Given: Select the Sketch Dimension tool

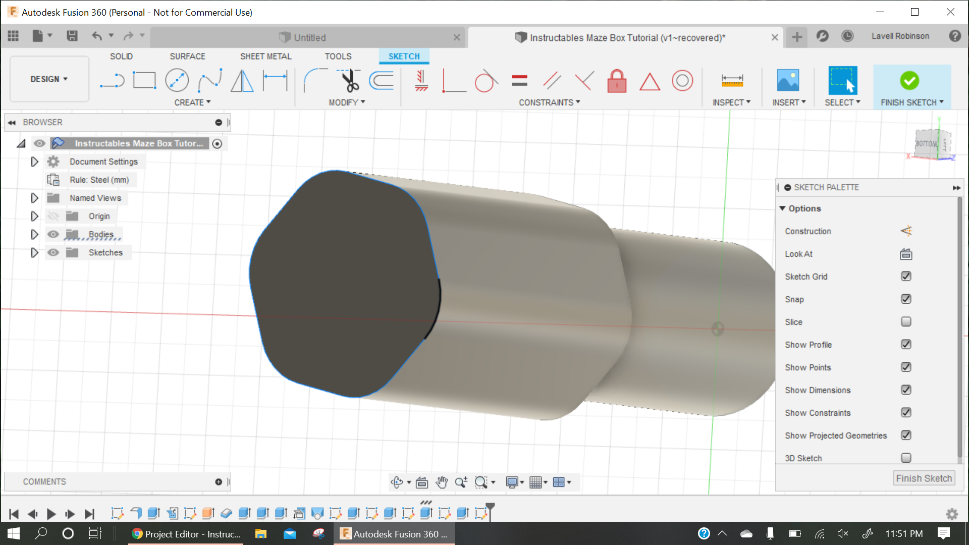Looking at the screenshot, I should [x=275, y=80].
